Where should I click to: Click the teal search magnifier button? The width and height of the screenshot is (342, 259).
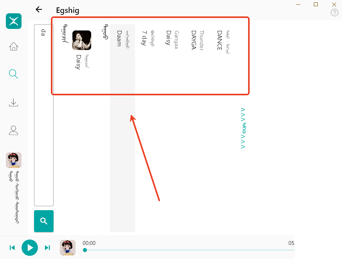[x=44, y=221]
